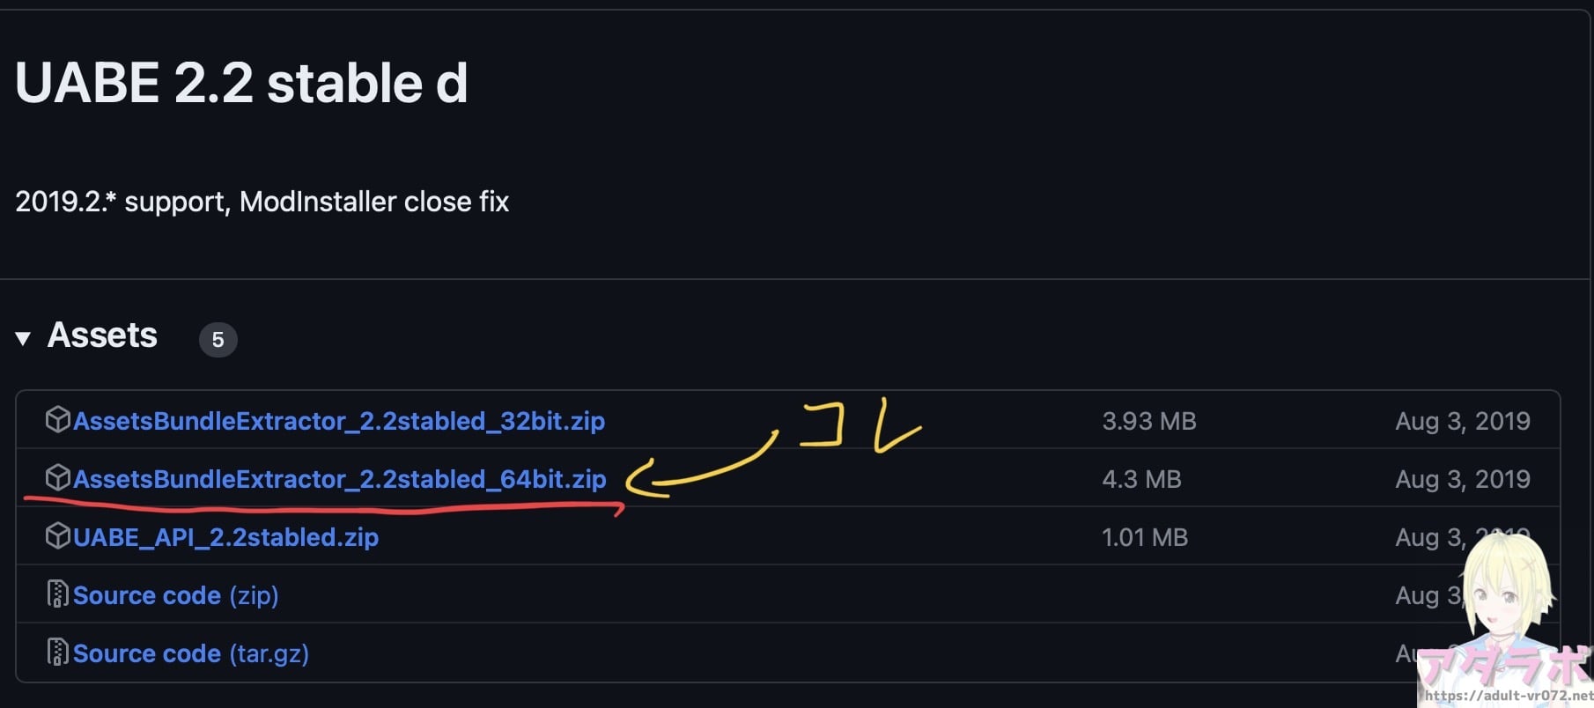The image size is (1594, 708).
Task: Download AssetsBundleExtractor_2.2stabled_32bit.zip
Action: 339,421
